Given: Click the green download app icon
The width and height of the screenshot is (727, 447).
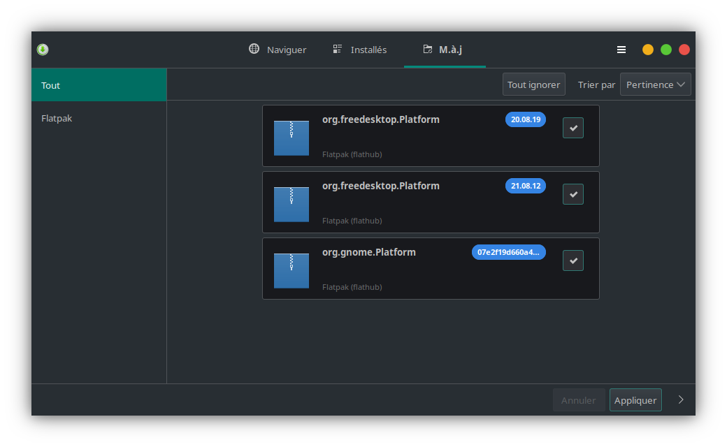Looking at the screenshot, I should [x=43, y=50].
